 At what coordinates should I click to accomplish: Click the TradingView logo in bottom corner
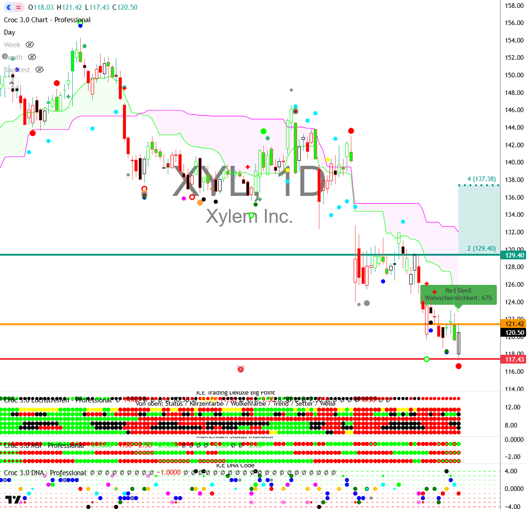click(x=13, y=500)
